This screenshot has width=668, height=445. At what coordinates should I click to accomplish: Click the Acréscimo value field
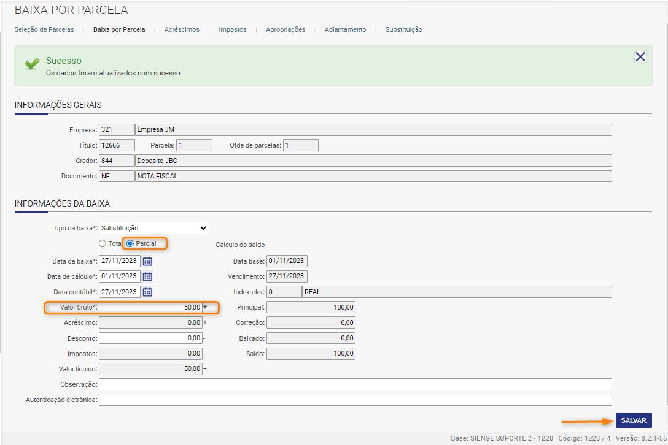[150, 322]
